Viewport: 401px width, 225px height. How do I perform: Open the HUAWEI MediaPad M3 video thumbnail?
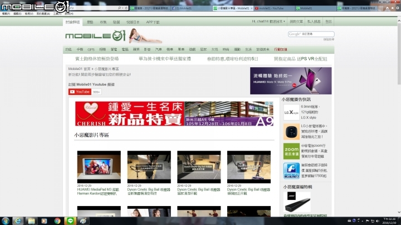[x=99, y=167]
